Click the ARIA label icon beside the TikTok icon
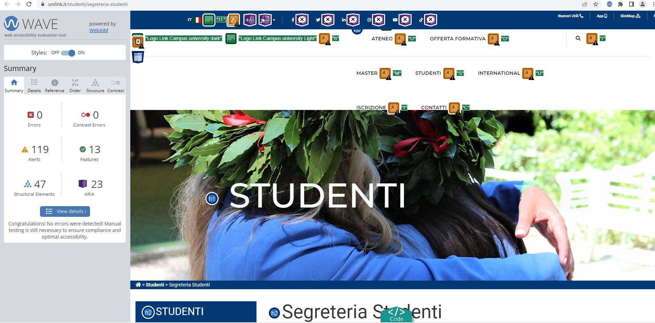This screenshot has height=323, width=655. [x=431, y=20]
